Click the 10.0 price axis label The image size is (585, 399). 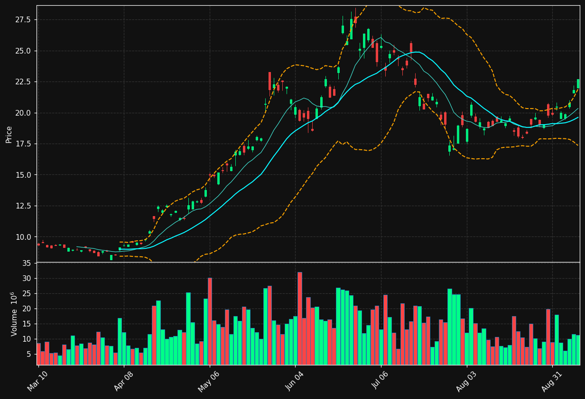coord(24,237)
